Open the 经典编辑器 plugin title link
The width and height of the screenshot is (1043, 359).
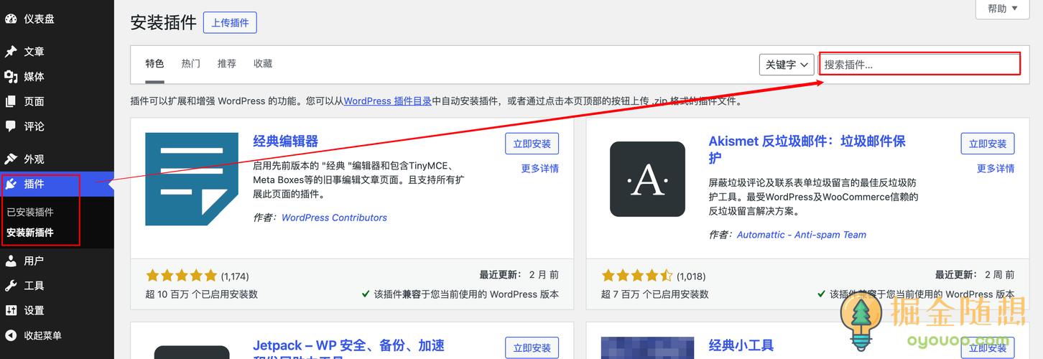tap(285, 141)
